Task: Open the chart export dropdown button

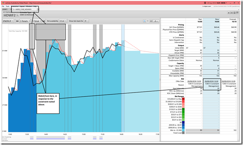Action: pos(156,21)
